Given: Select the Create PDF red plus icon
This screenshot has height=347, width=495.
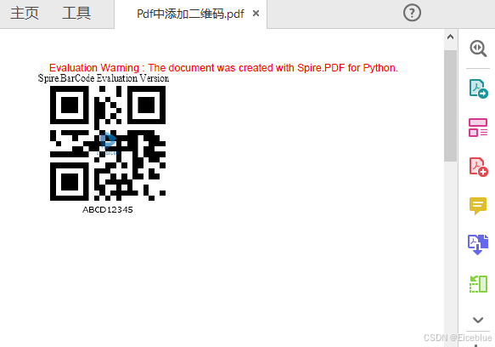Looking at the screenshot, I should 478,167.
